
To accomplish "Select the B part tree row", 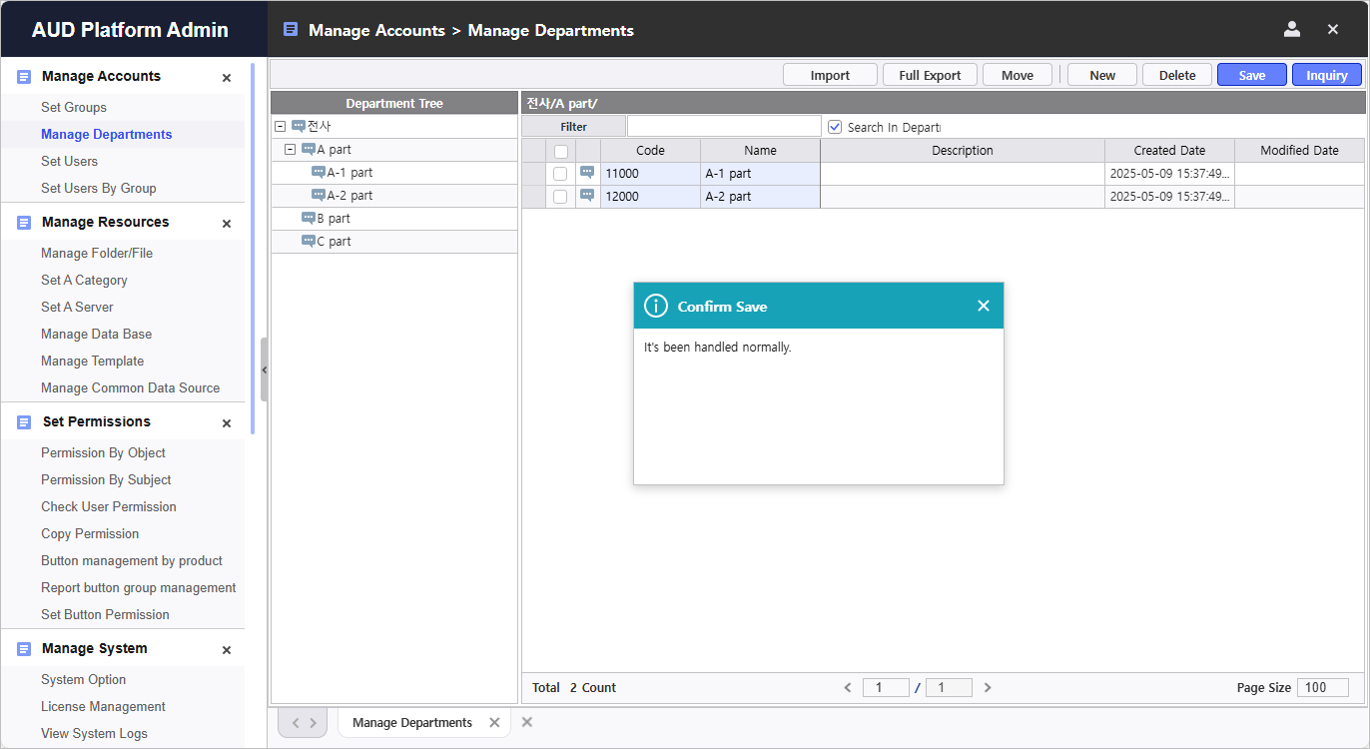I will click(x=394, y=218).
